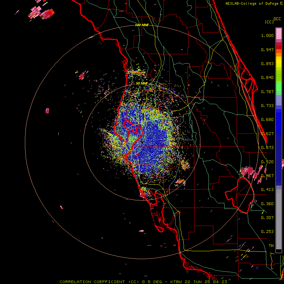Click the 0.253 scale value

(267, 232)
